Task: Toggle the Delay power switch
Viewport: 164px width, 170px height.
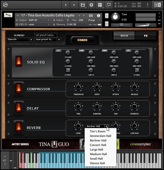Action: 19,107
